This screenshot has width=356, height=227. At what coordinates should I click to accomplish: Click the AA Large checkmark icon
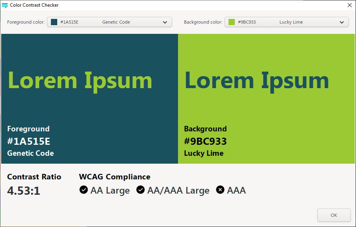(84, 190)
